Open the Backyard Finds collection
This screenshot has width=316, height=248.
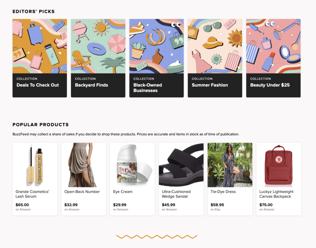point(98,57)
